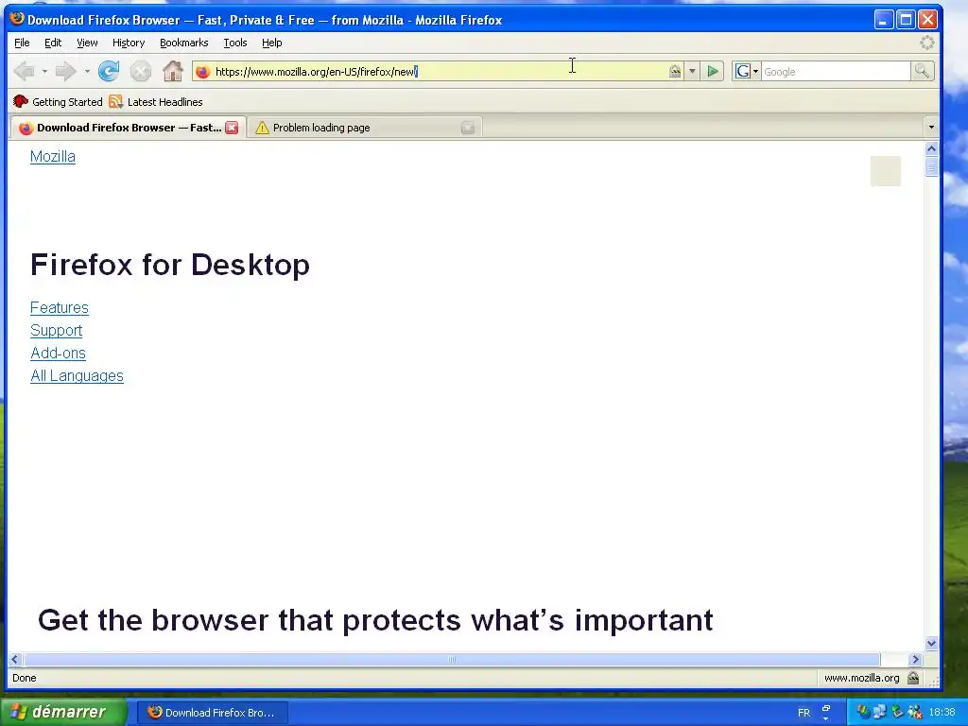Open the View menu
The height and width of the screenshot is (726, 968).
(x=87, y=43)
